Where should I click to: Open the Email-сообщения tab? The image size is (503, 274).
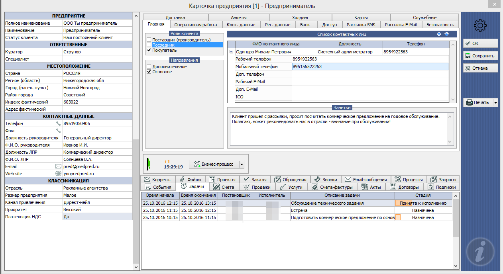366,180
